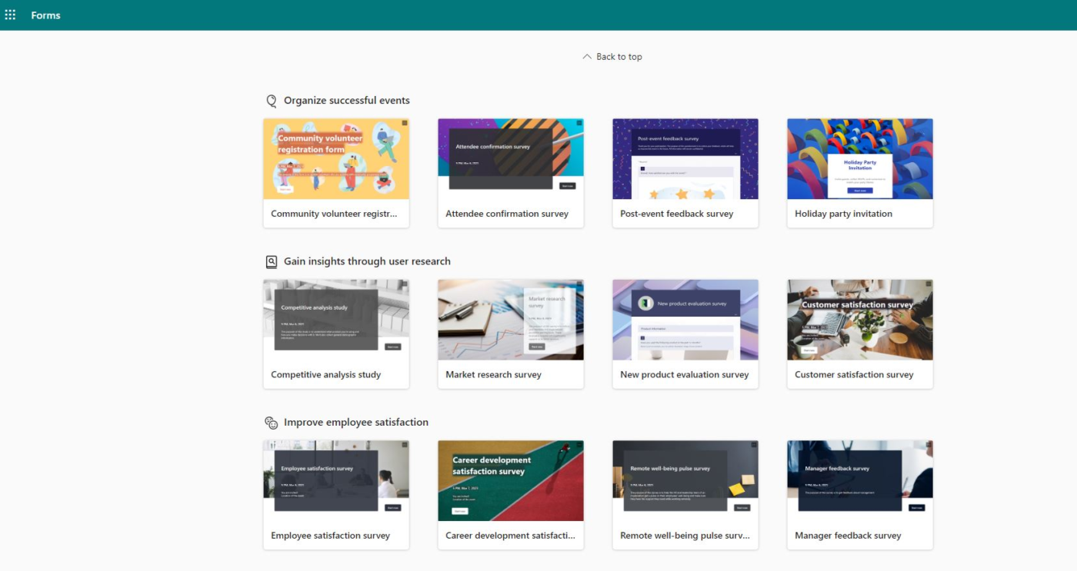Choose the Customer satisfaction survey template

[x=860, y=320]
